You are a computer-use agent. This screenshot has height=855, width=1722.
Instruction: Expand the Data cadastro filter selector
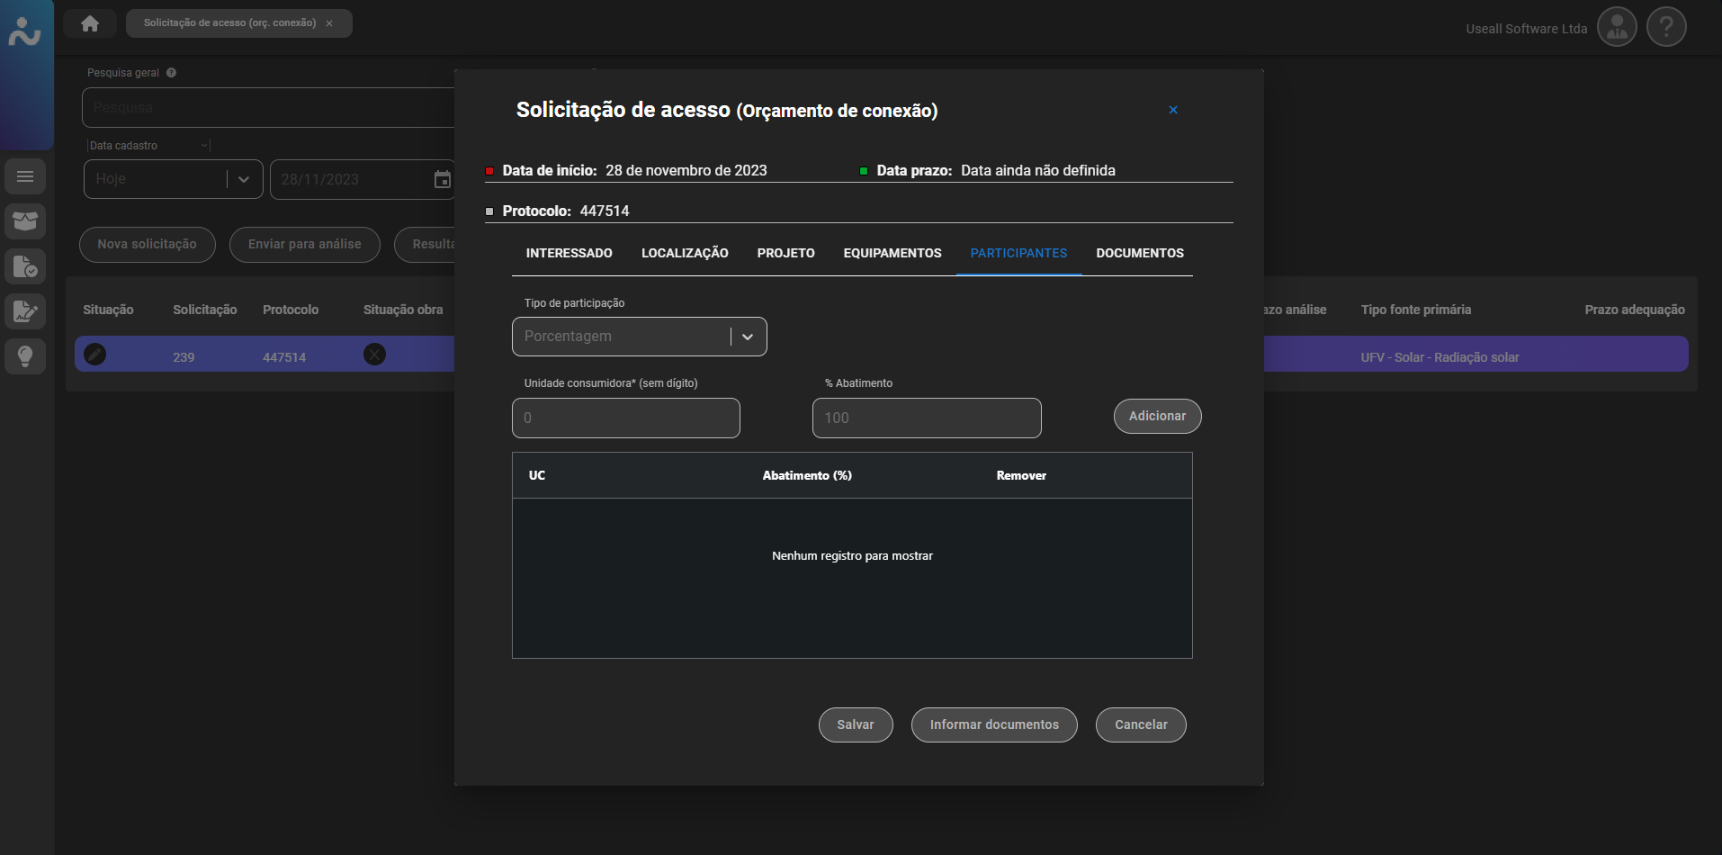[204, 146]
